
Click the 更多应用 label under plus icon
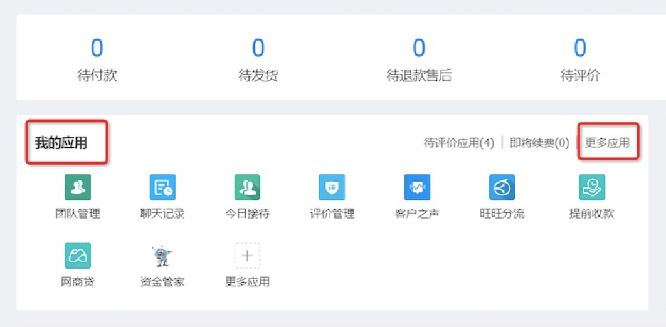click(x=247, y=282)
